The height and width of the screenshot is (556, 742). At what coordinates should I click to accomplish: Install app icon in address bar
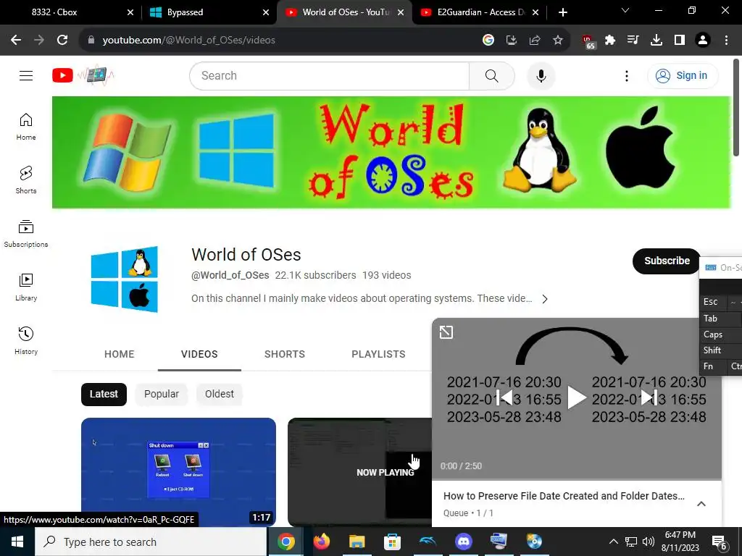pos(512,41)
